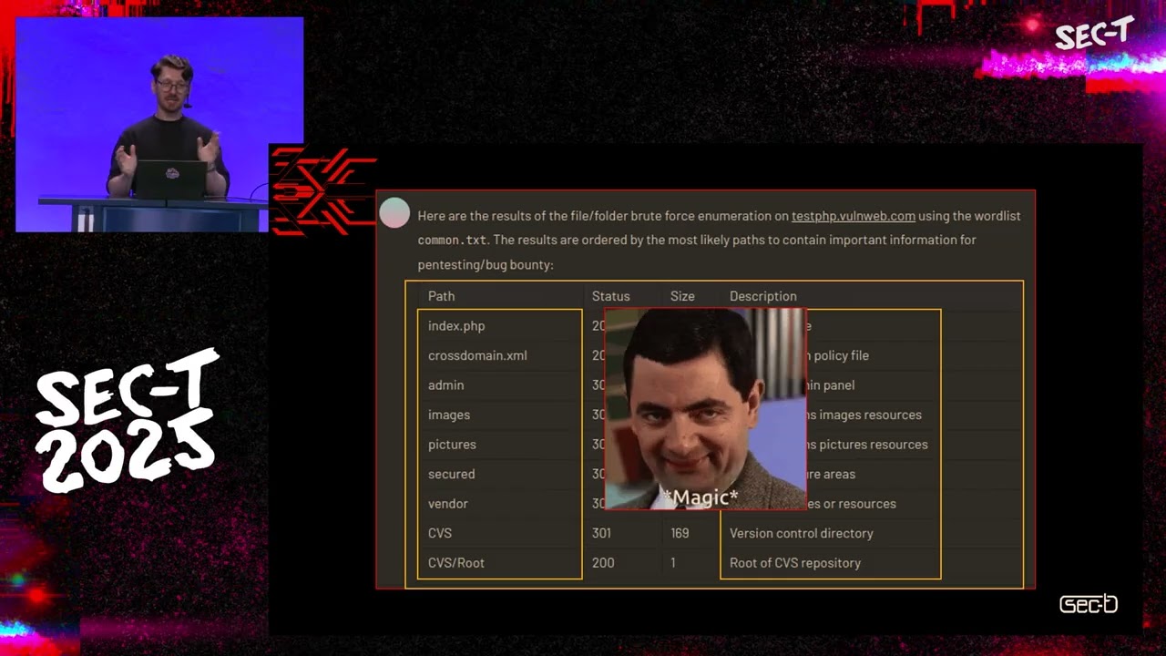Click the sec-t logo in bottom corner
The height and width of the screenshot is (656, 1166).
click(1089, 604)
